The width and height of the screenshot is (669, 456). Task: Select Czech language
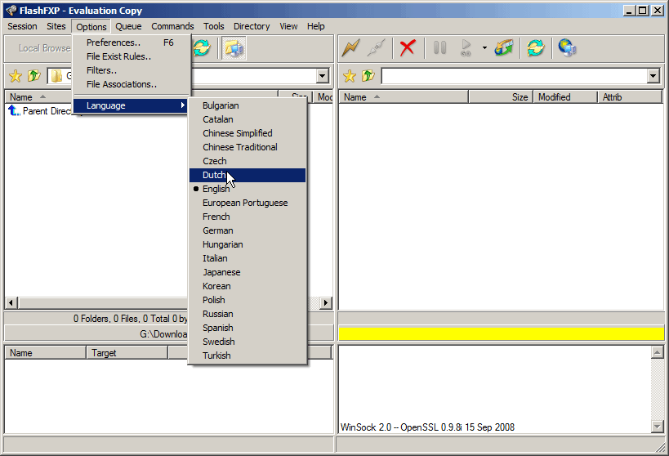pos(248,161)
